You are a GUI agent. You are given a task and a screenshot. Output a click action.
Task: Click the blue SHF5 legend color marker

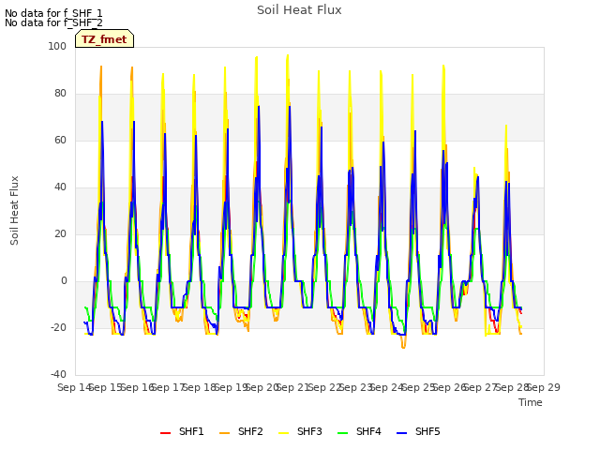402,433
